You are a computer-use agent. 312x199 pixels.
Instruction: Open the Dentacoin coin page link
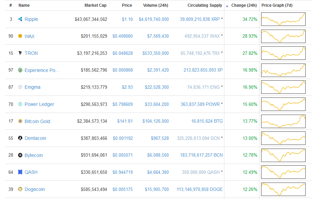click(35, 138)
